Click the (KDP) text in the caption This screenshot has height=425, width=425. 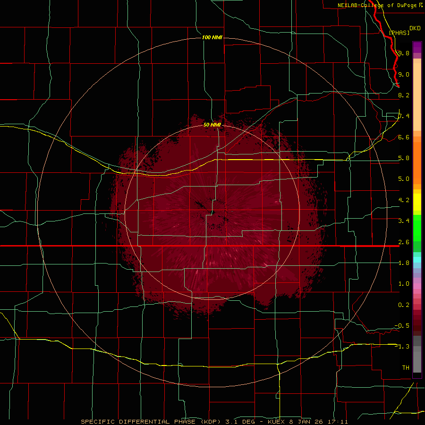212,422
